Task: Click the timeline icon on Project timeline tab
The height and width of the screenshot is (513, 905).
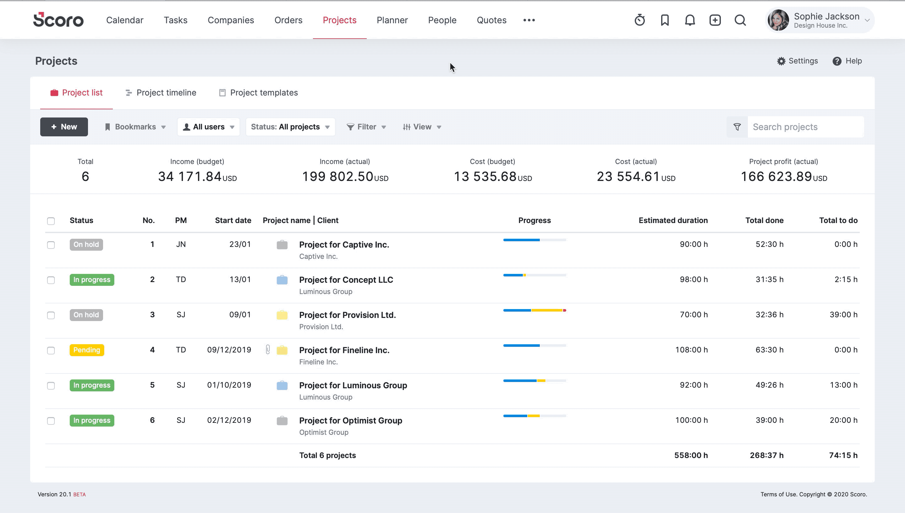Action: [129, 93]
